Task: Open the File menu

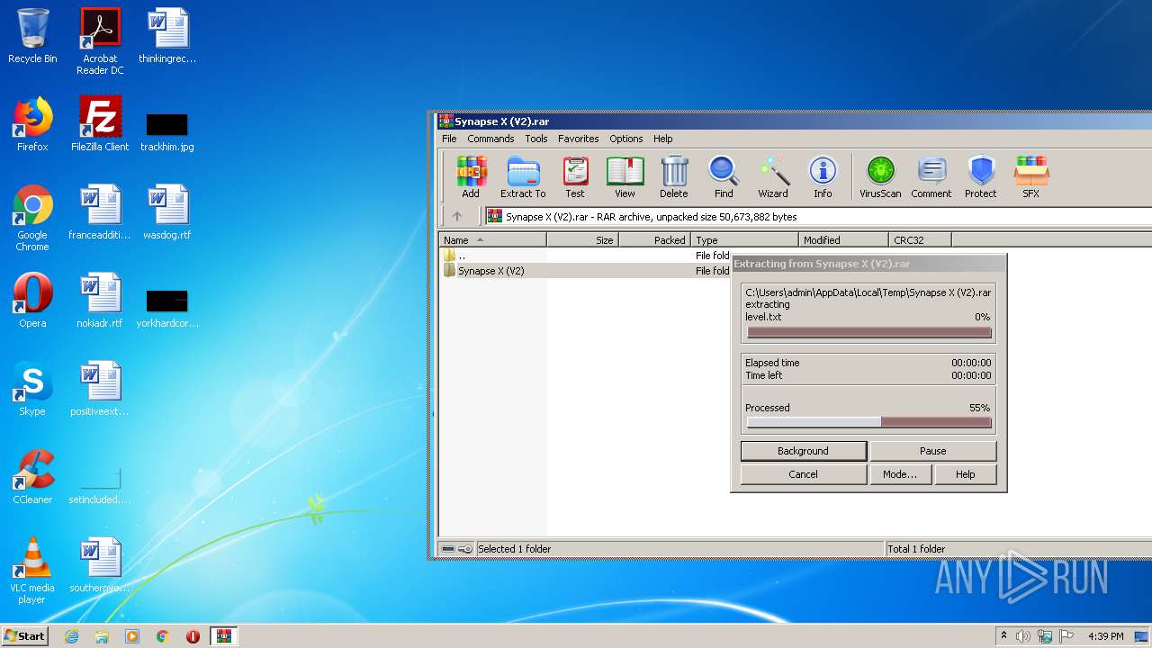Action: coord(449,139)
